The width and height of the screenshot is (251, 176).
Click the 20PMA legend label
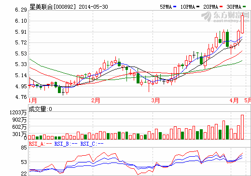point(210,7)
